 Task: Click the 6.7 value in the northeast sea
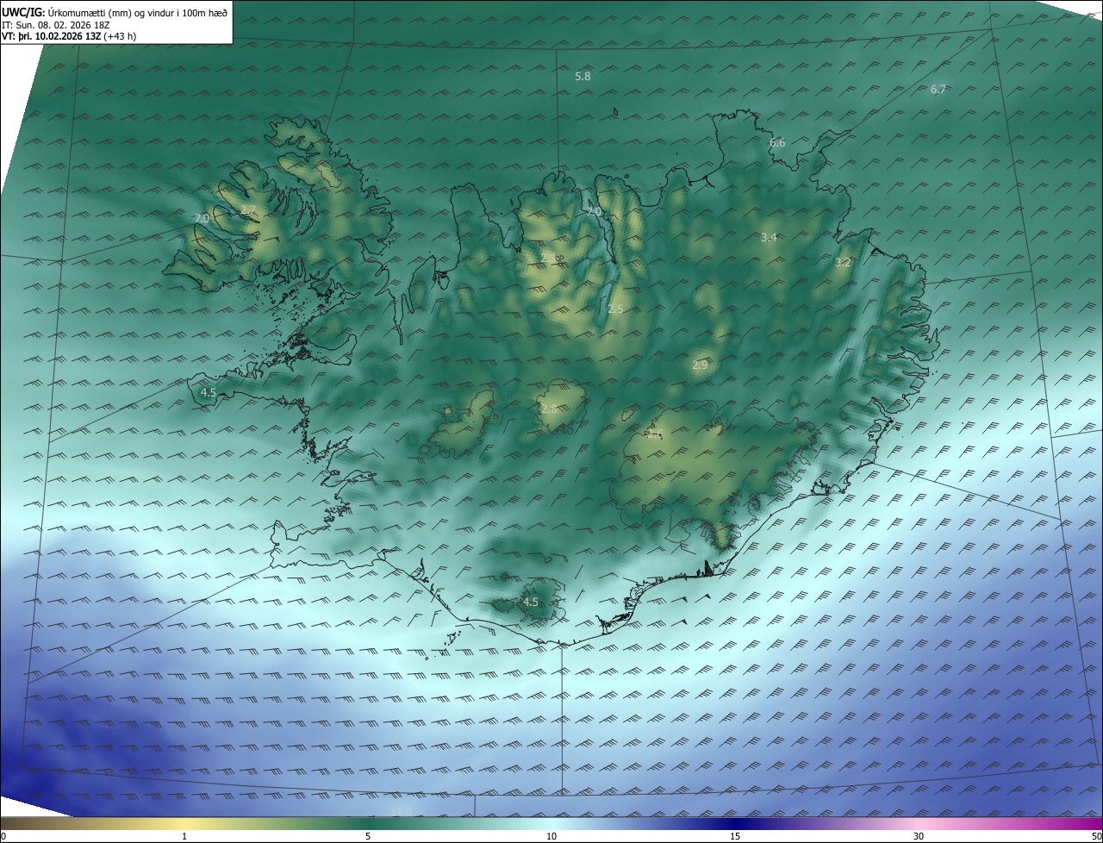938,90
